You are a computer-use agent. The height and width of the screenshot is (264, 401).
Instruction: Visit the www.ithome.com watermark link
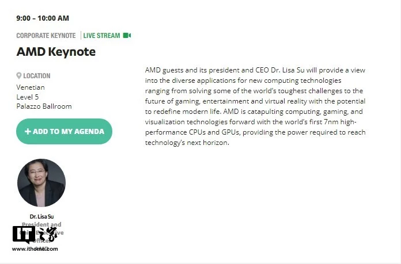(x=35, y=249)
